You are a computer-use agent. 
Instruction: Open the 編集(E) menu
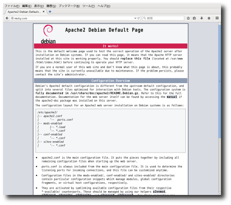point(27,6)
